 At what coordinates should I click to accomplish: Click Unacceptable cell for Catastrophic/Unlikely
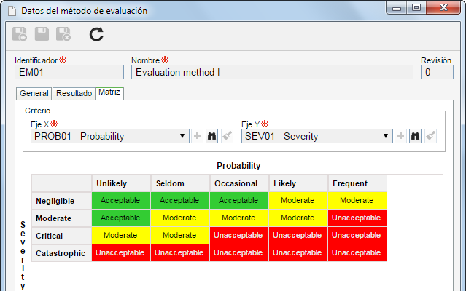[x=121, y=253]
